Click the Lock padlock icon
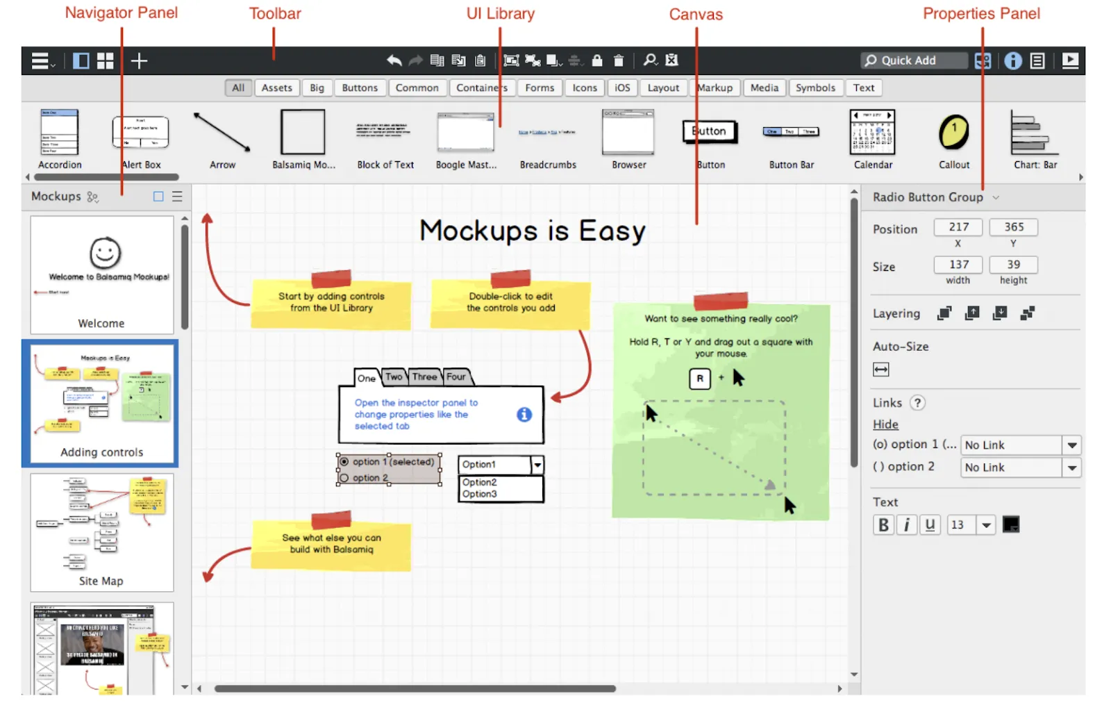 tap(597, 60)
